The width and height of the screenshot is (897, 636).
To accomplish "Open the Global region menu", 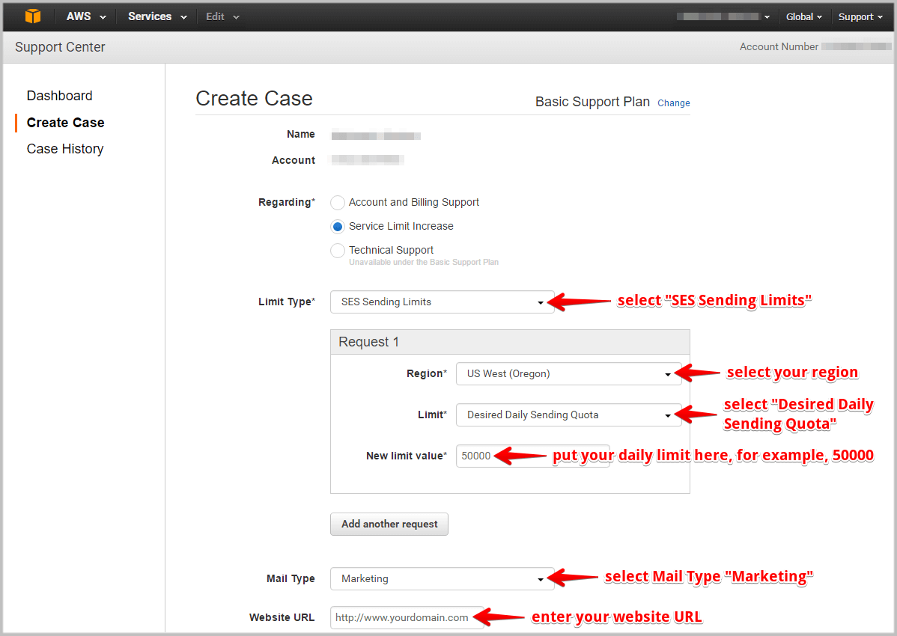I will [x=803, y=16].
